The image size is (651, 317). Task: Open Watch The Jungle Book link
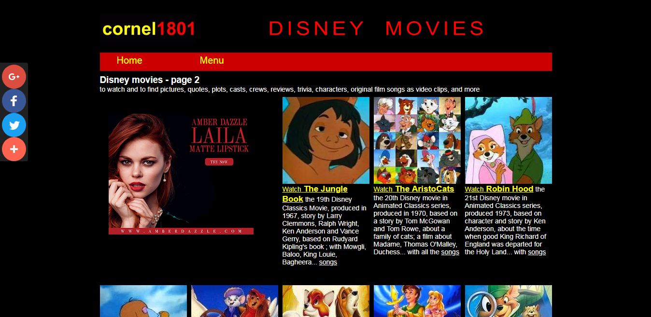(x=315, y=194)
